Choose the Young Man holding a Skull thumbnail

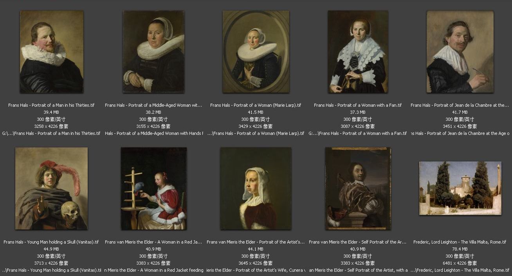pyautogui.click(x=51, y=188)
